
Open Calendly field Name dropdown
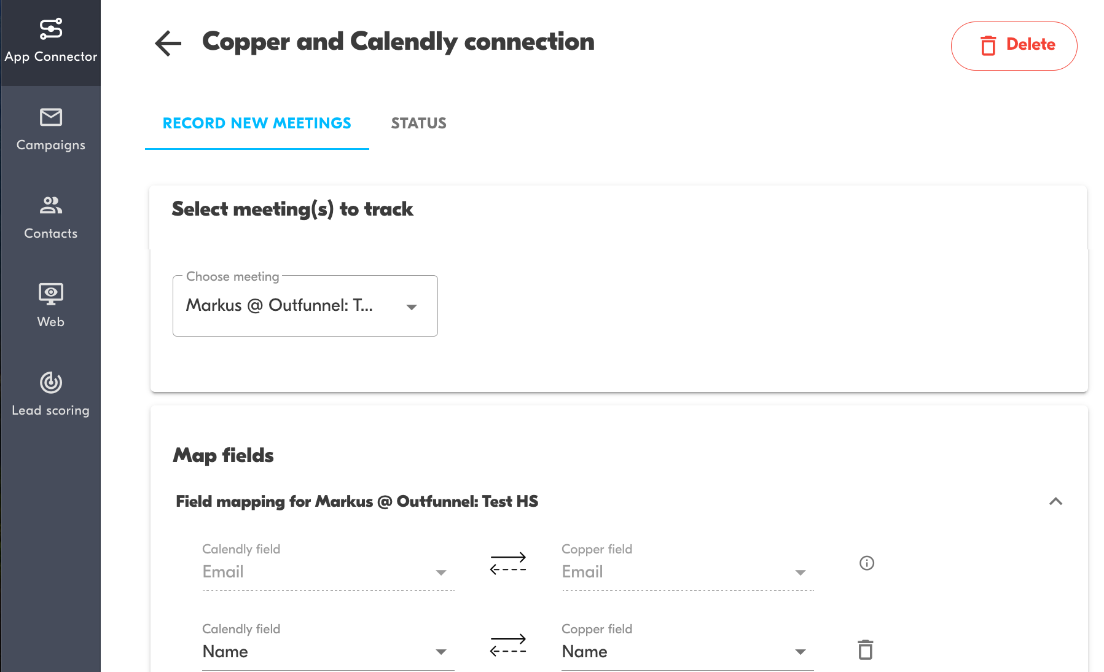coord(328,651)
